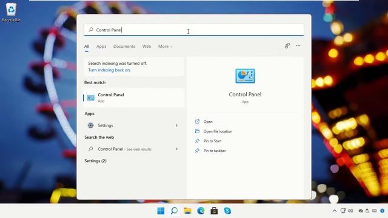Show hidden icons in system tray
This screenshot has width=388, height=218.
(x=335, y=211)
